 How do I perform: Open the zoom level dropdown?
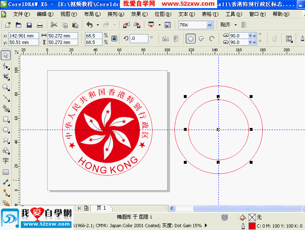[x=209, y=25]
